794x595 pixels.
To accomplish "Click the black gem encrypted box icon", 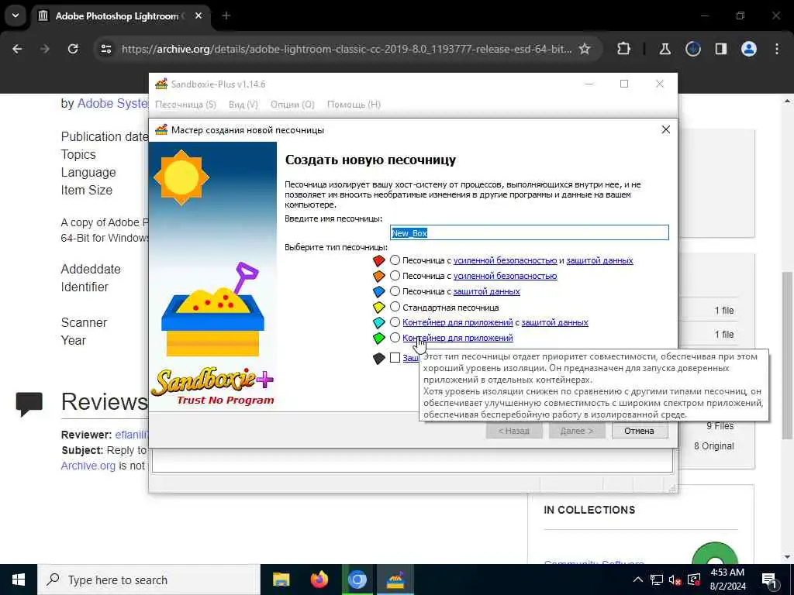I will (x=378, y=359).
